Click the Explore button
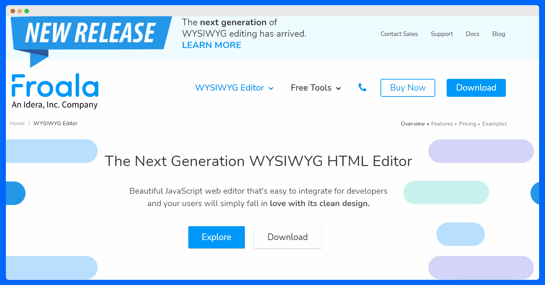 pos(216,237)
